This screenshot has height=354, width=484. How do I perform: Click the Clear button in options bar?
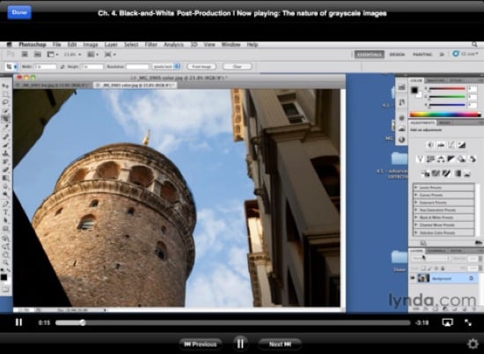point(237,66)
